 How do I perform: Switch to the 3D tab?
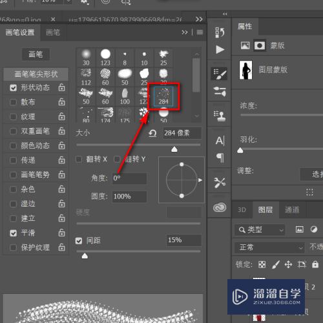pos(242,210)
